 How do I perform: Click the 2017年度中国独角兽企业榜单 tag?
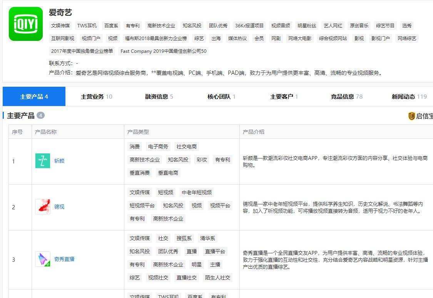click(82, 51)
